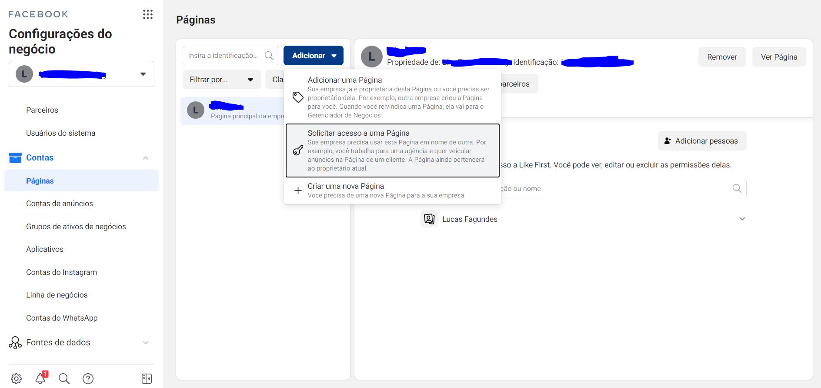Image resolution: width=821 pixels, height=388 pixels.
Task: Click the Ver Página button
Action: point(779,57)
